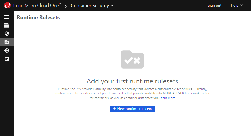Click the Trend Micro Cloud One title
The height and width of the screenshot is (136, 251).
(x=37, y=5)
